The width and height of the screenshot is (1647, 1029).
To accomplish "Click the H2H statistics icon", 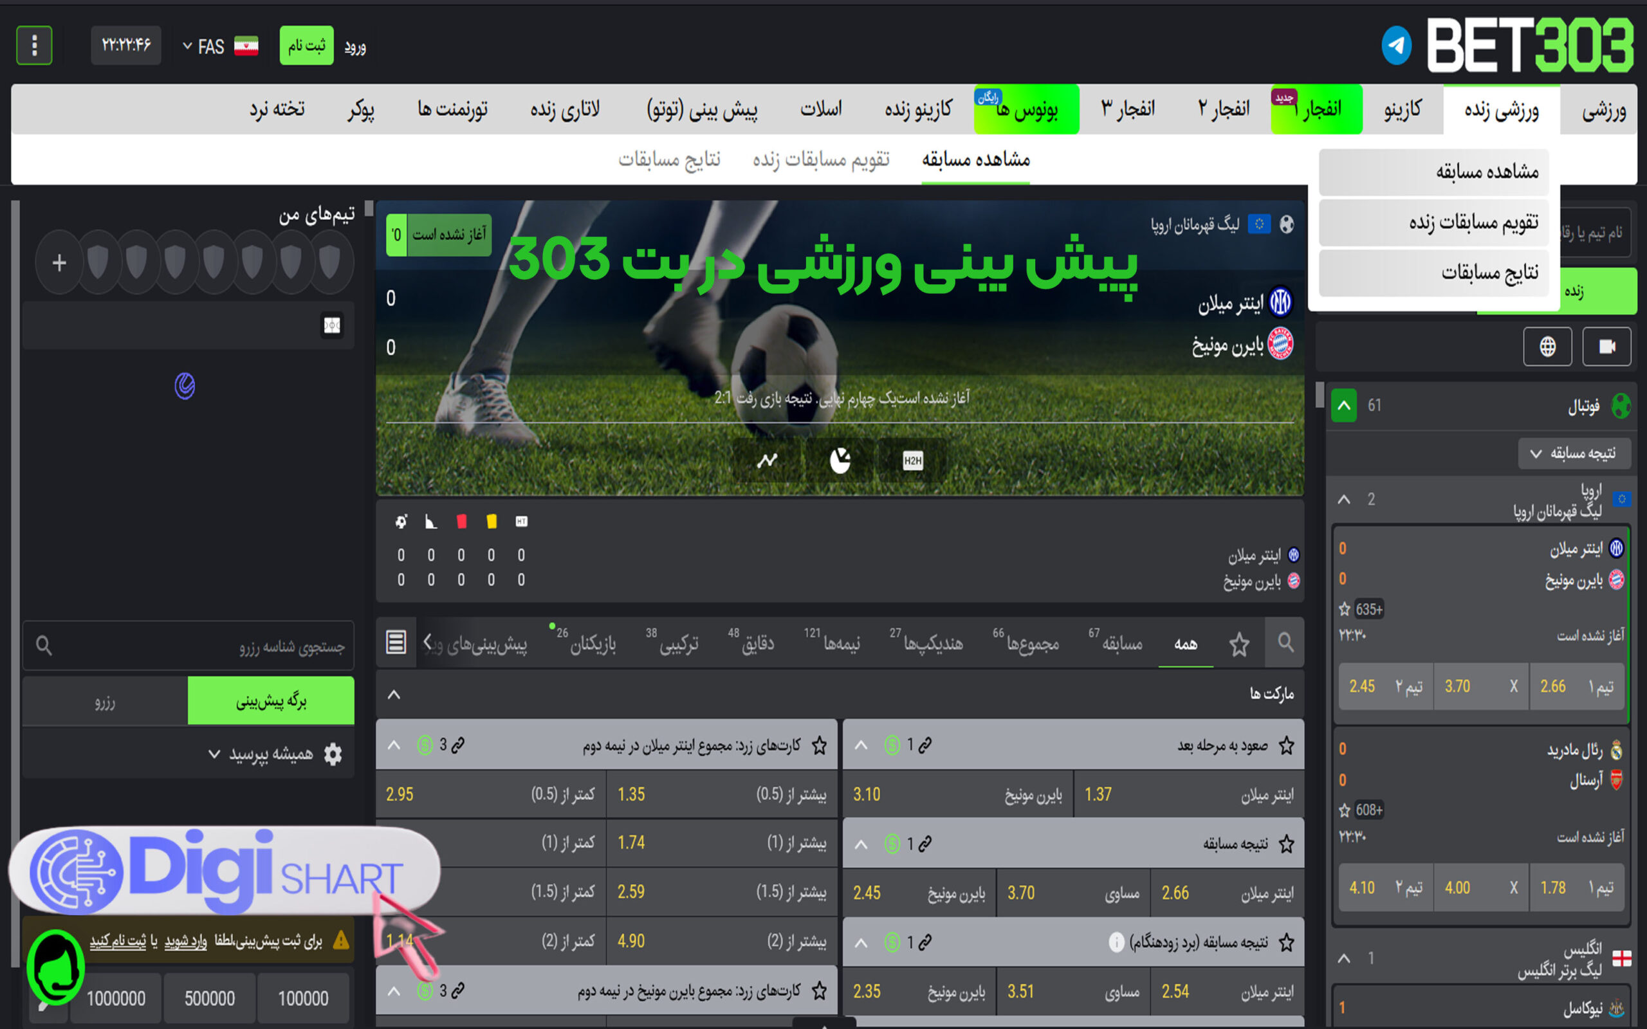I will 912,460.
